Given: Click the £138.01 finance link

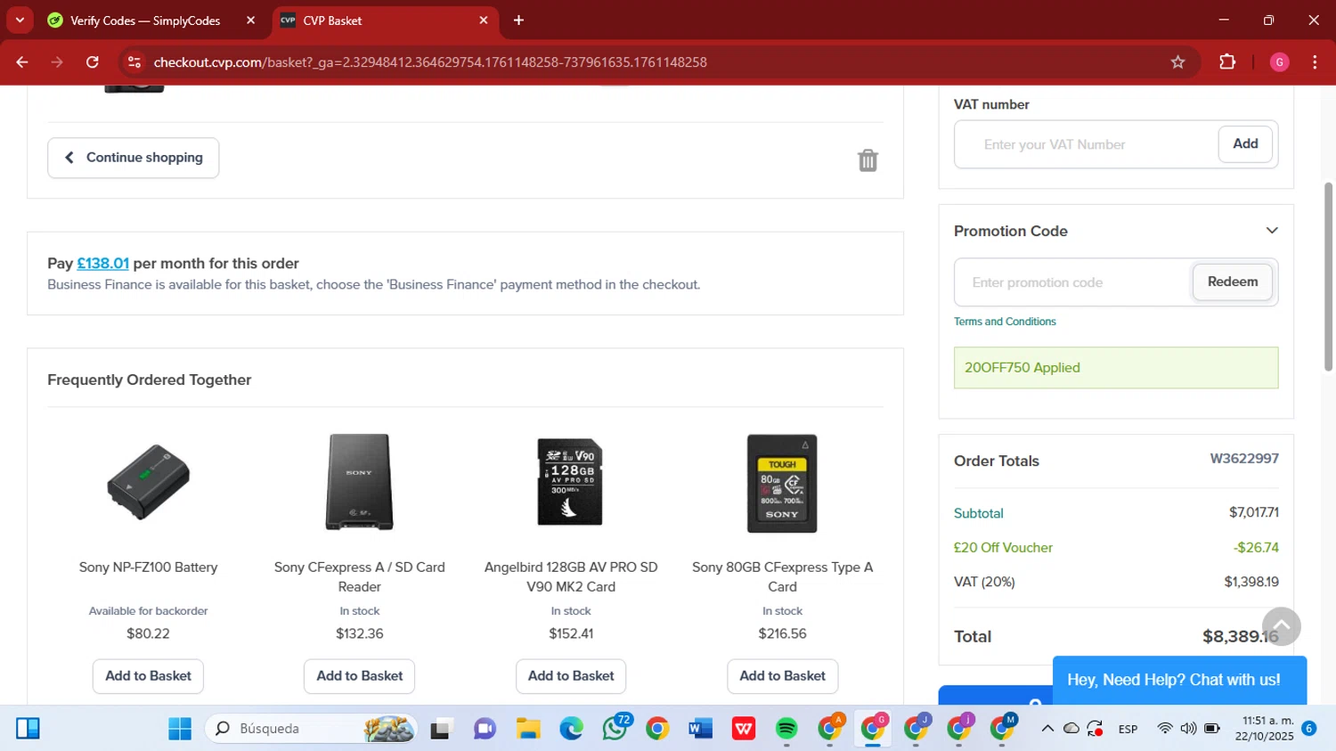Looking at the screenshot, I should click(x=103, y=264).
